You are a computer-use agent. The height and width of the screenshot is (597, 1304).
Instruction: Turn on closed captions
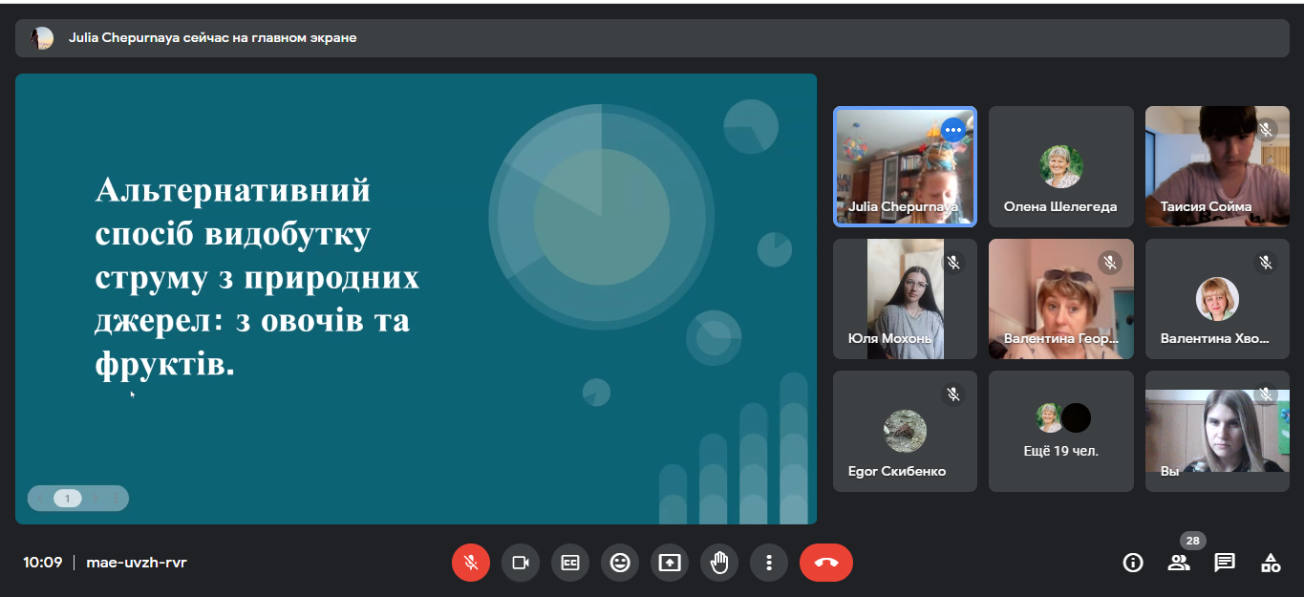570,563
